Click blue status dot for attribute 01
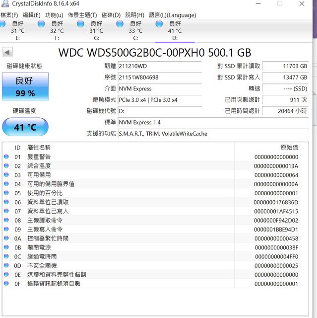Image resolution: width=317 pixels, height=318 pixels. (x=6, y=157)
